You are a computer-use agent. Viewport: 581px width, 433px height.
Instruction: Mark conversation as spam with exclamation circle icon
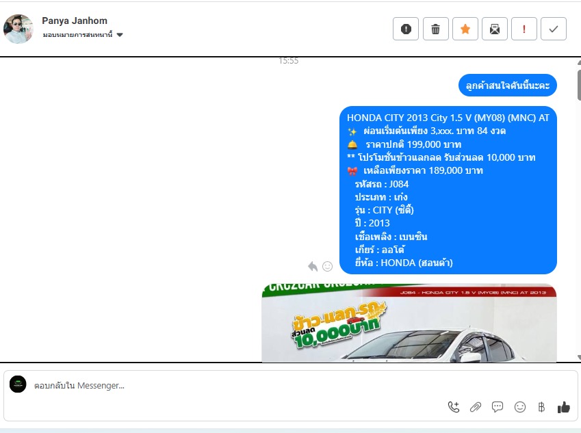coord(406,29)
